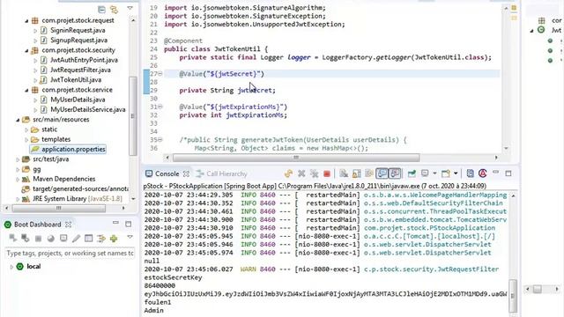
Task: Collapse src/main/resources folder
Action: click(18, 120)
